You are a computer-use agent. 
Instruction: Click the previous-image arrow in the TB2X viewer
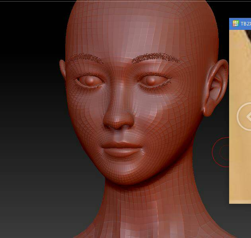click(x=244, y=117)
